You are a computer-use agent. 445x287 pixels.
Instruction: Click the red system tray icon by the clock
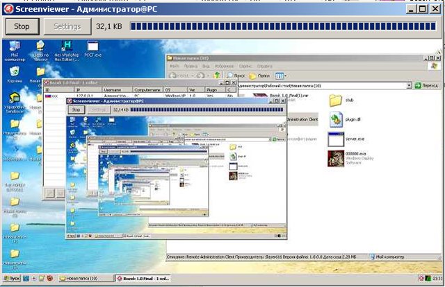(421, 279)
